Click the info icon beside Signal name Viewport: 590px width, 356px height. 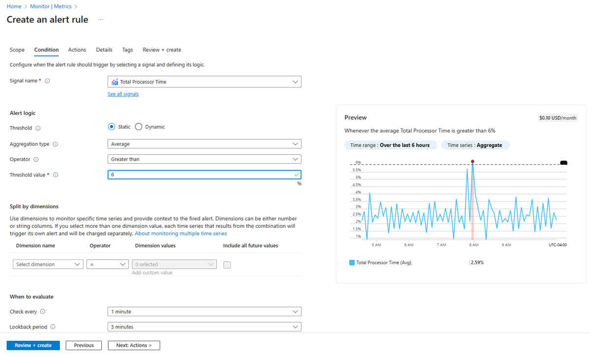[46, 81]
